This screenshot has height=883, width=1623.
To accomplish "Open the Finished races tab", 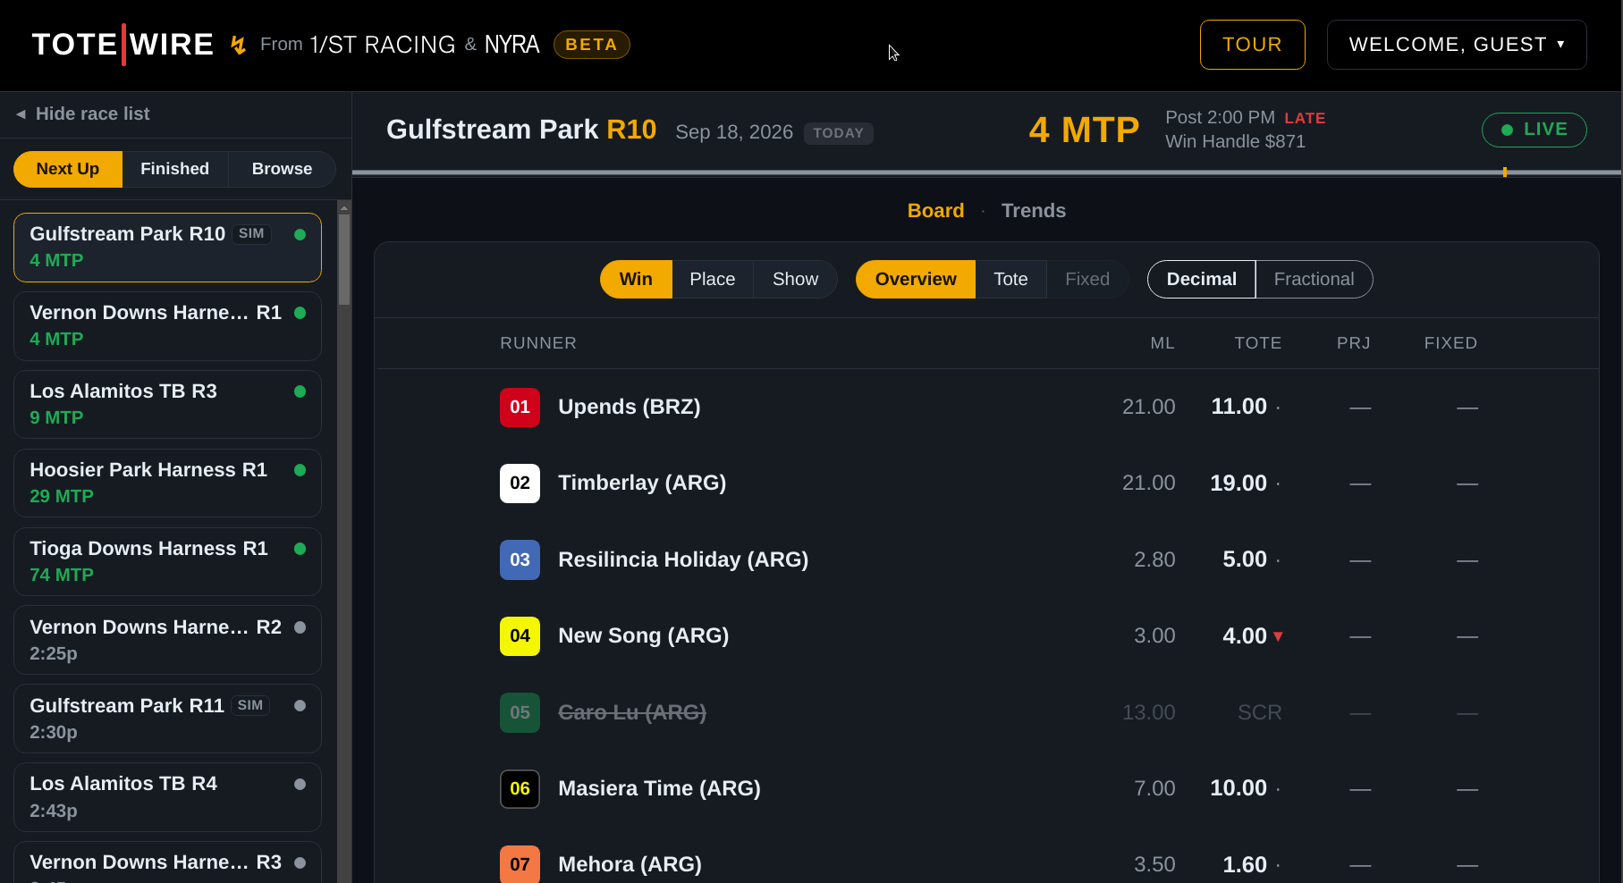I will (174, 169).
